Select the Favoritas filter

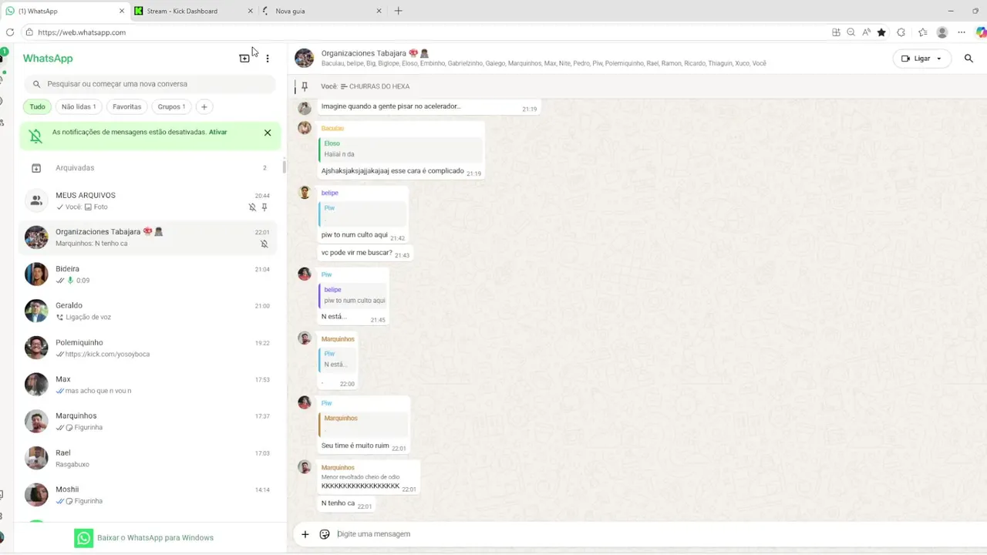126,107
